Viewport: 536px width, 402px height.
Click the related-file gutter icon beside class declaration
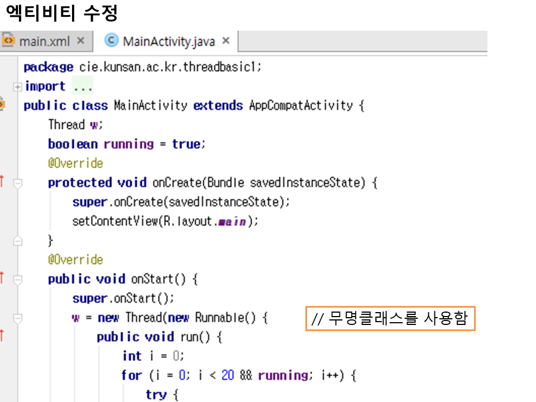tap(2, 104)
